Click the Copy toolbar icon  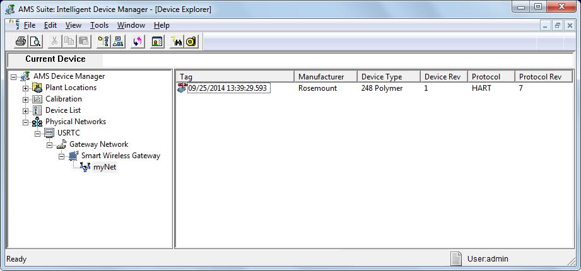coord(69,42)
